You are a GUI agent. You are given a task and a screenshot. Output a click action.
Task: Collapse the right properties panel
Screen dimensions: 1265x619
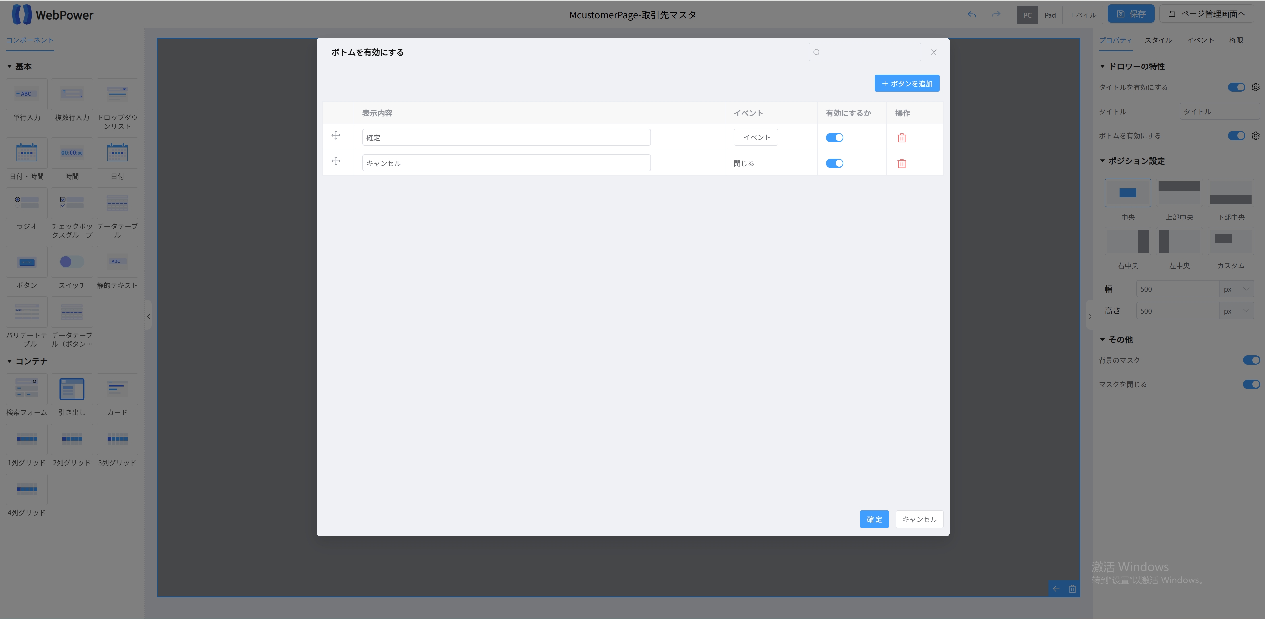[1089, 316]
